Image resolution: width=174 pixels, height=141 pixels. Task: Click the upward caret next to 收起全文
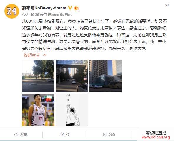(x=45, y=55)
